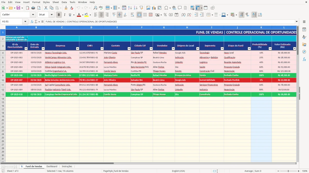Open the font color palette arrow
Screen dimensions: 309x173
pos(83,15)
